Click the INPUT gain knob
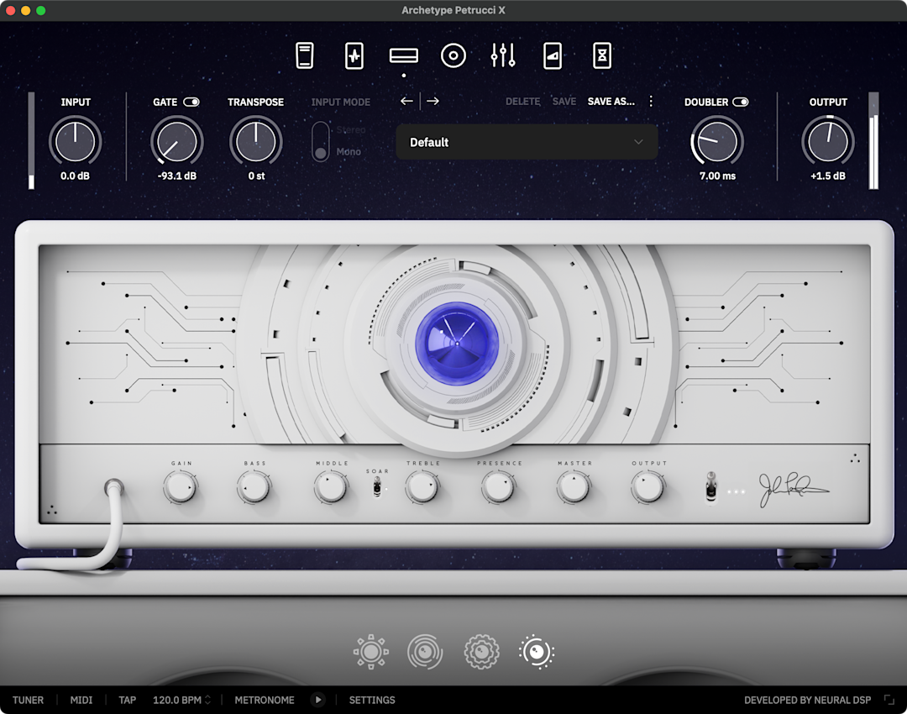Image resolution: width=907 pixels, height=714 pixels. click(76, 141)
